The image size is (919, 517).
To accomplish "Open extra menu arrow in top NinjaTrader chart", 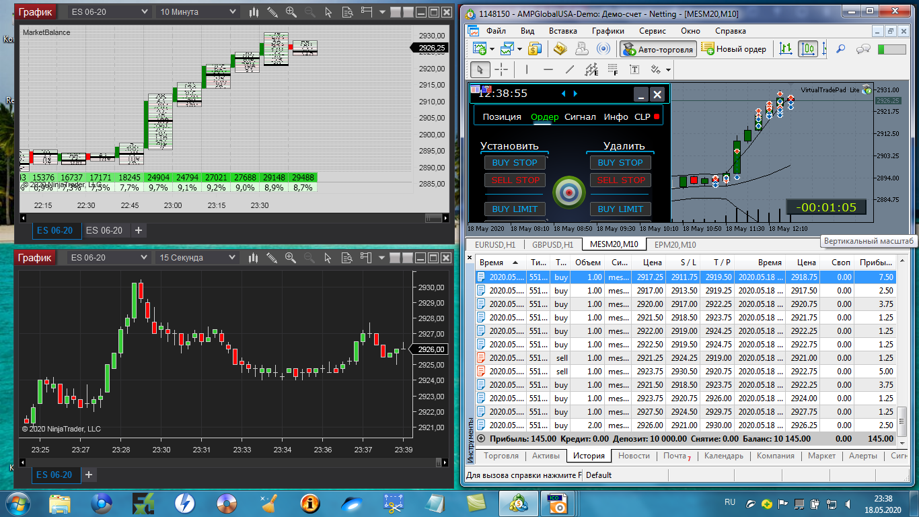I will click(382, 11).
